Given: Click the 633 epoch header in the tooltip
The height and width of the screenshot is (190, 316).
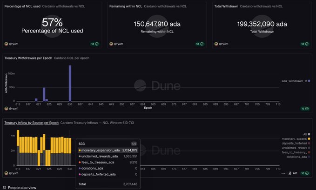Looking at the screenshot, I should pos(81,144).
